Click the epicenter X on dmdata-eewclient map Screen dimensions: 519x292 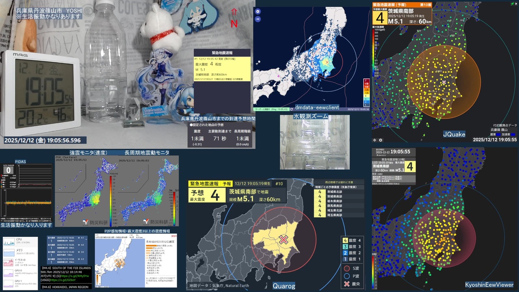pos(326,62)
